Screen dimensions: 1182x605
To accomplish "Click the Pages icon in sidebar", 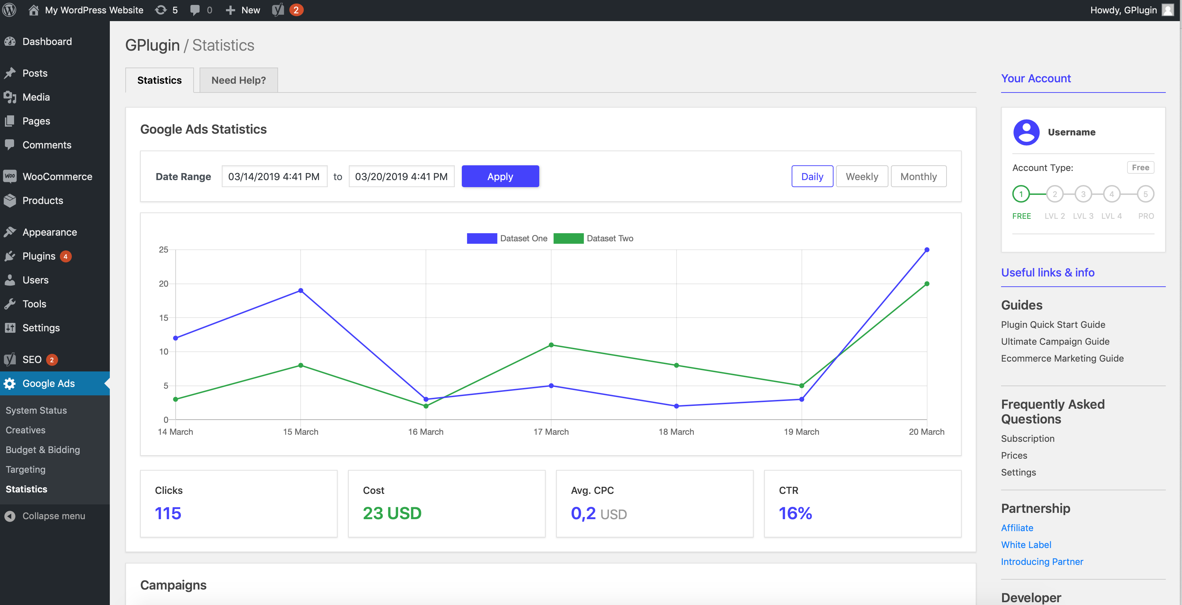I will [x=10, y=121].
